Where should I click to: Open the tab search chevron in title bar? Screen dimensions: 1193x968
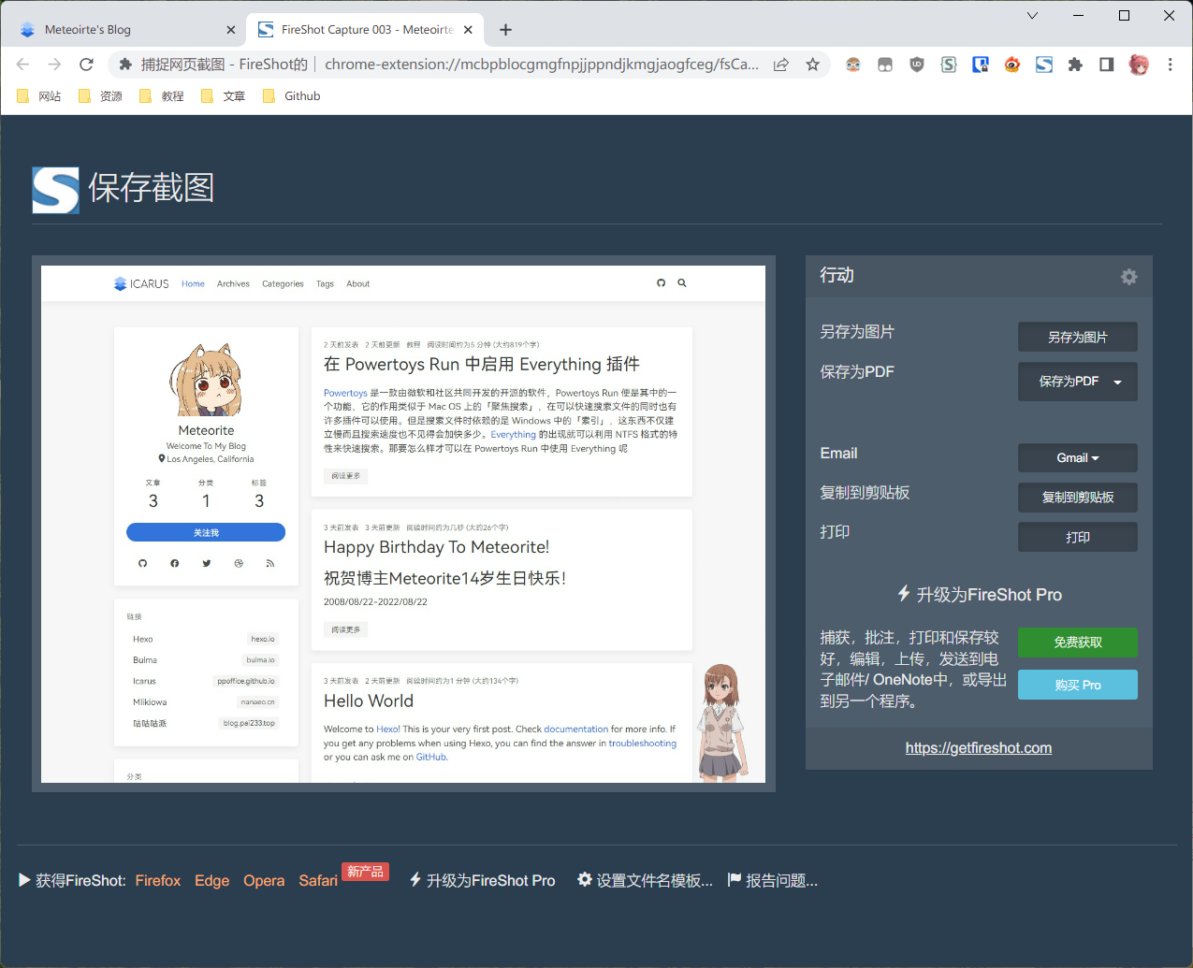1032,16
